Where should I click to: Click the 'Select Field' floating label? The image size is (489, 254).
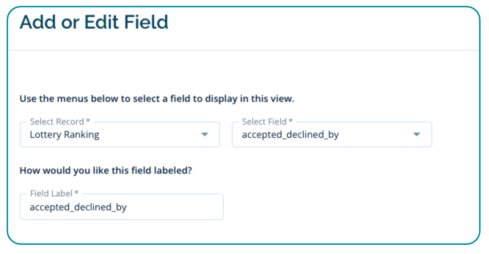[x=264, y=122]
